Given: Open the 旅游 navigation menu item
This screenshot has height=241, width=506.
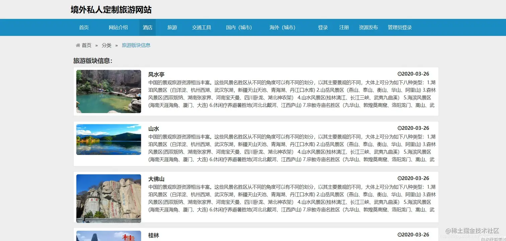Looking at the screenshot, I should click(x=172, y=27).
